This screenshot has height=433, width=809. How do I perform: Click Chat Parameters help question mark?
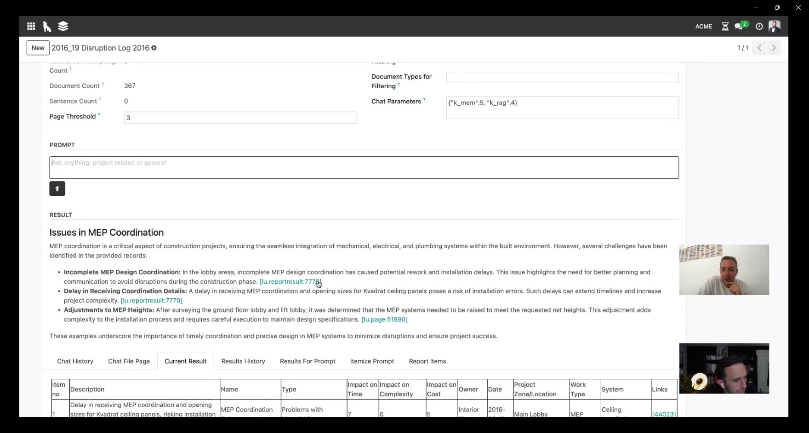click(424, 100)
